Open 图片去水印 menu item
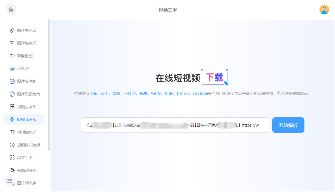Viewport: 335px width, 192px height. point(24,30)
